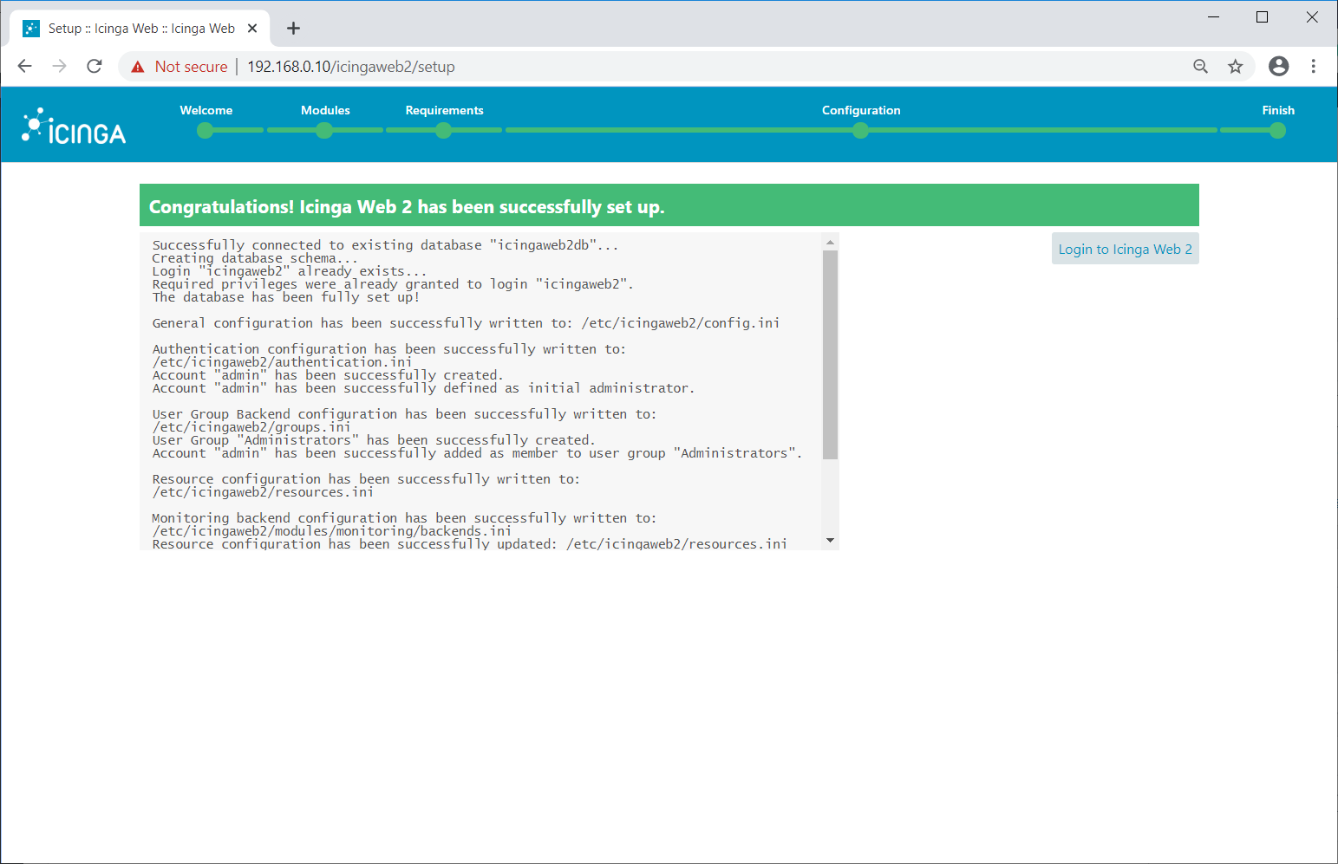Click the Not secure warning icon
The width and height of the screenshot is (1338, 864).
pyautogui.click(x=138, y=67)
